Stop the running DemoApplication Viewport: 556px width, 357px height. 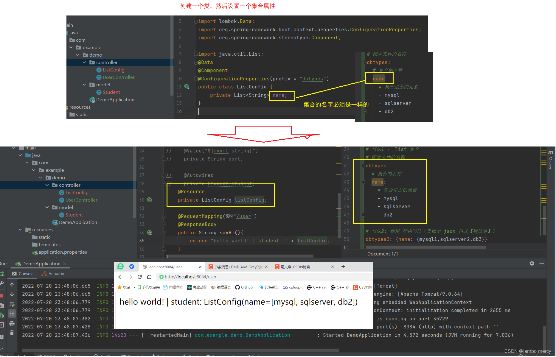(x=1, y=295)
